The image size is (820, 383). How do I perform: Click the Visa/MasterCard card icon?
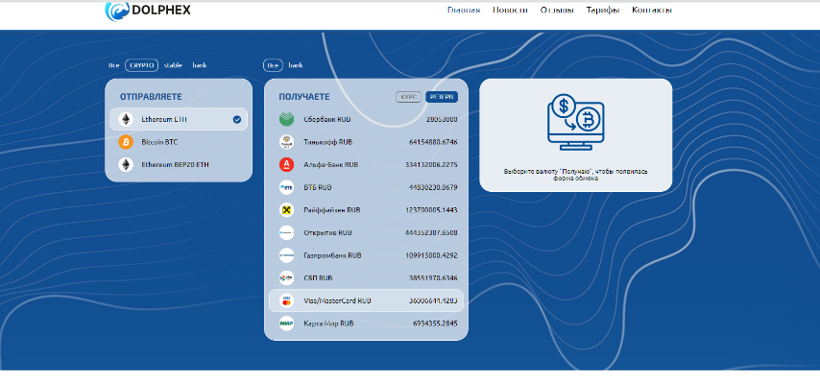point(286,301)
